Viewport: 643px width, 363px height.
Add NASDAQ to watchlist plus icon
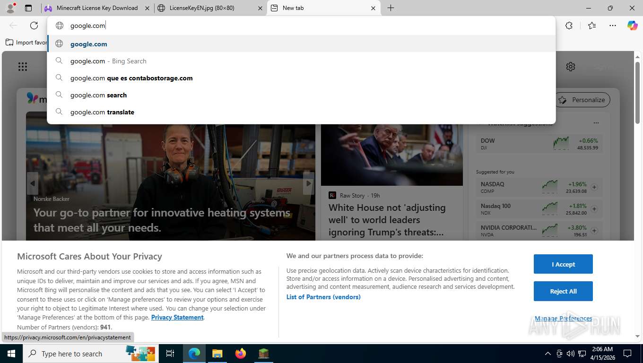coord(594,187)
